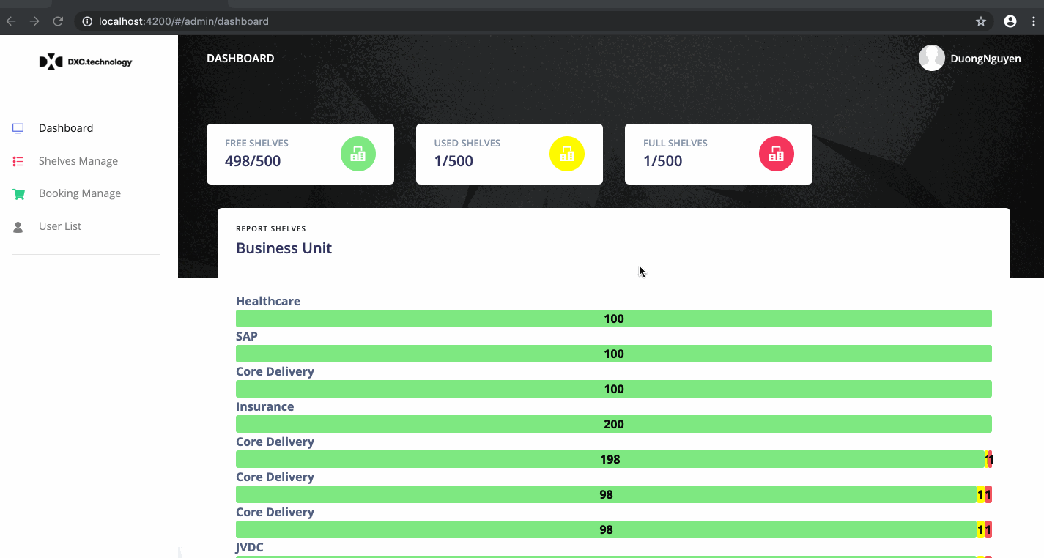The height and width of the screenshot is (558, 1044).
Task: Click the User List person icon
Action: tap(18, 227)
